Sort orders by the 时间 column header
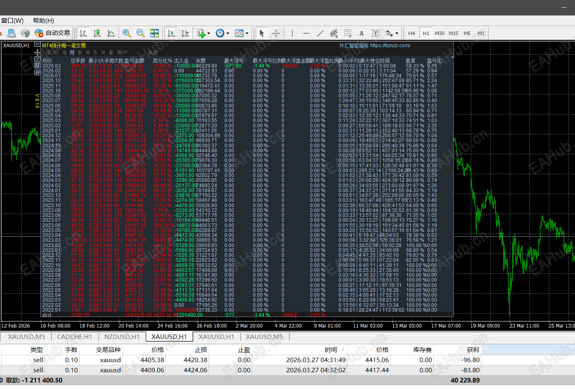 [331, 350]
